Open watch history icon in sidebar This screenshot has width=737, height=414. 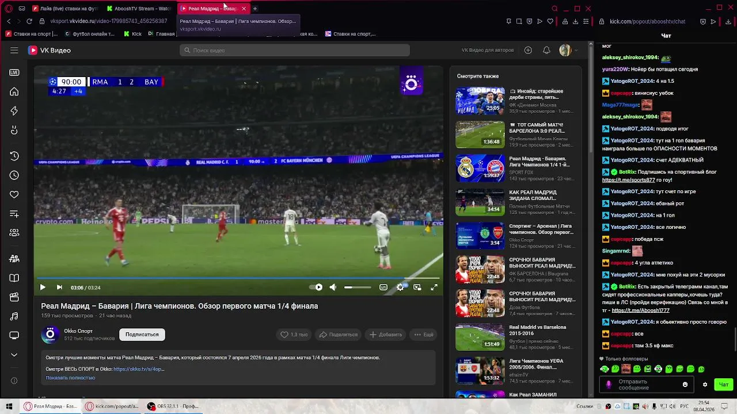point(14,156)
